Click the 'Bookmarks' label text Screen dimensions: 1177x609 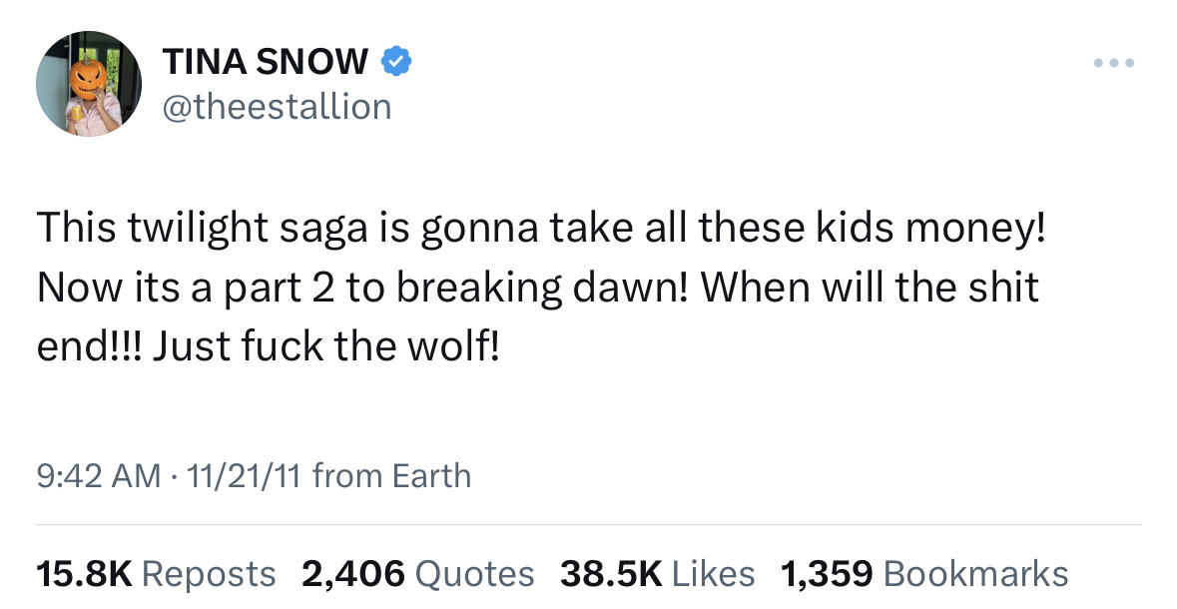point(976,574)
